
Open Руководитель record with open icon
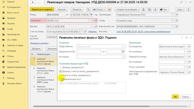point(189,46)
